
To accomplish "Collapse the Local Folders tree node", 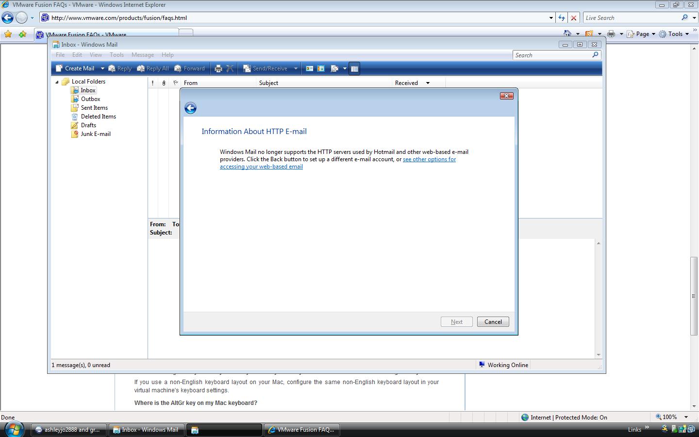I will (x=57, y=82).
